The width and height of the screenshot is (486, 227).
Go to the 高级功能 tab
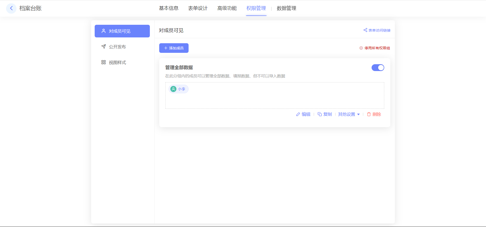coord(227,8)
